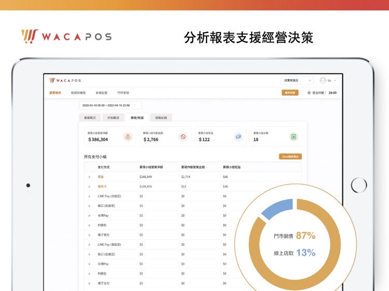Screen dimensions: 389x291
Task: Expand the first listed LINE Pay row
Action: click(x=89, y=196)
